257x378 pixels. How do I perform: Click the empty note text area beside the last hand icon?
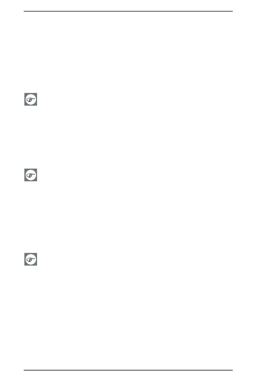(x=135, y=259)
